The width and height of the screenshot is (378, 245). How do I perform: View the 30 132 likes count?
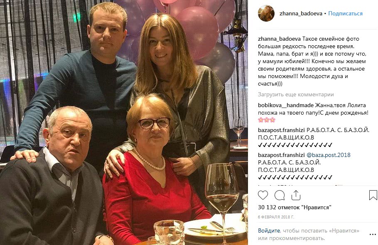tap(295, 207)
